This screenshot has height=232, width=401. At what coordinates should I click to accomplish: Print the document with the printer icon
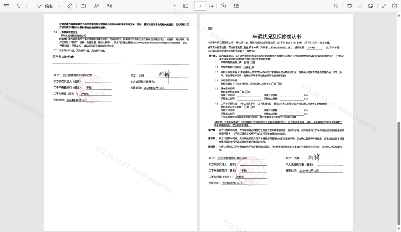(x=349, y=6)
